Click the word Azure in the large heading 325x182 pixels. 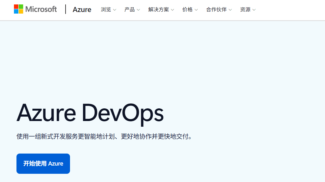point(46,113)
